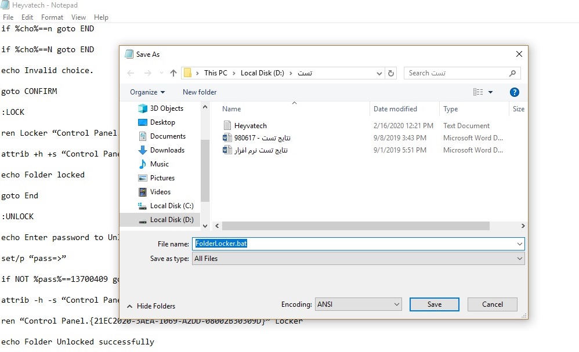Open Notepad Format menu
Image resolution: width=579 pixels, height=352 pixels.
52,17
